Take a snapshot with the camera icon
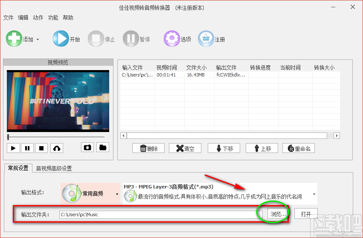Screen dimensions: 363x238 (x=87, y=147)
